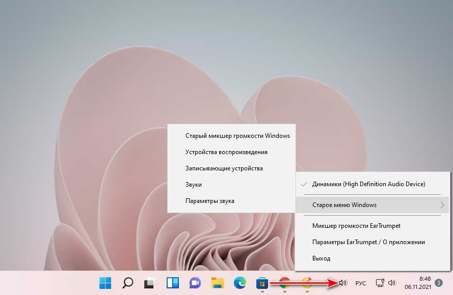Launch the Chat (Teams) taskbar icon
The image size is (453, 295).
195,283
